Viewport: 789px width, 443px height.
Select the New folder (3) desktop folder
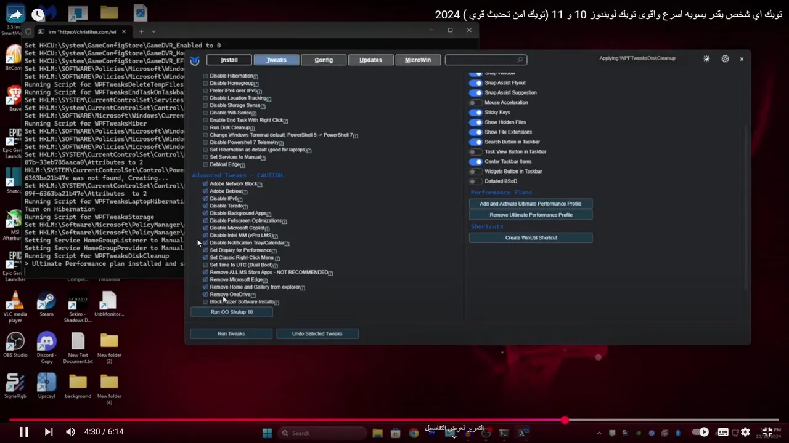click(x=109, y=348)
